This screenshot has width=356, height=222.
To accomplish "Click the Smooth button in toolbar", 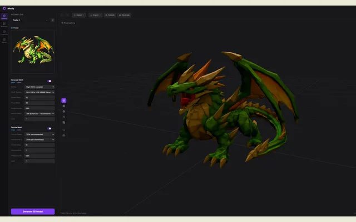I will [x=110, y=15].
